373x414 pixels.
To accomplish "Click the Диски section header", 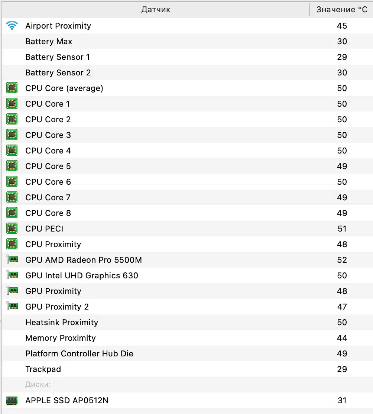I will (x=38, y=385).
